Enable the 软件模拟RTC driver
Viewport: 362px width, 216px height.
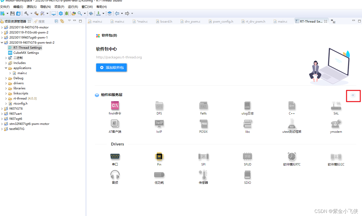point(292,159)
